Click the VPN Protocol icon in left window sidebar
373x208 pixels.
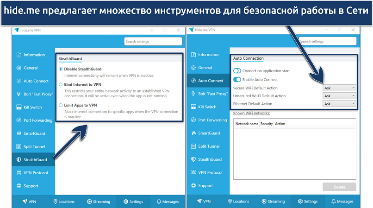point(19,172)
